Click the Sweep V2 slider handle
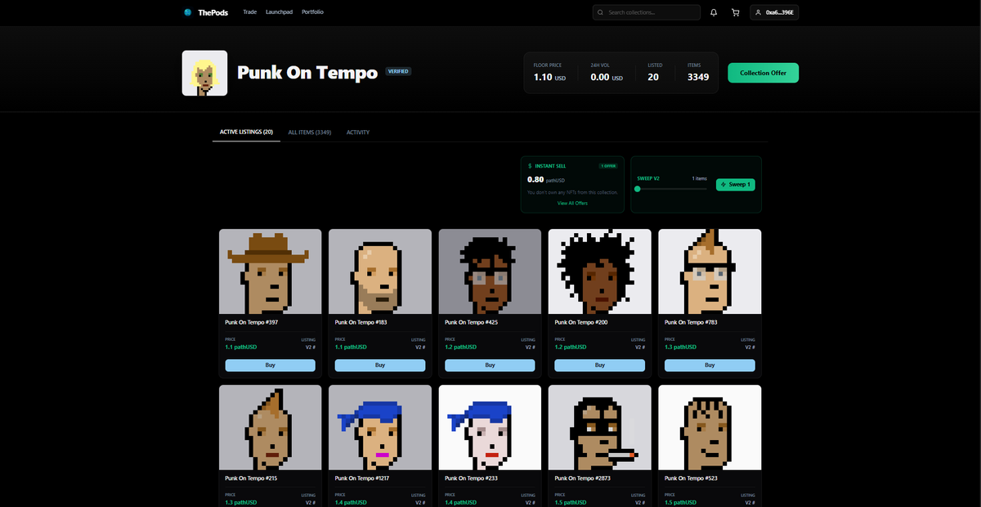Screen dimensions: 981x507 click(638, 189)
